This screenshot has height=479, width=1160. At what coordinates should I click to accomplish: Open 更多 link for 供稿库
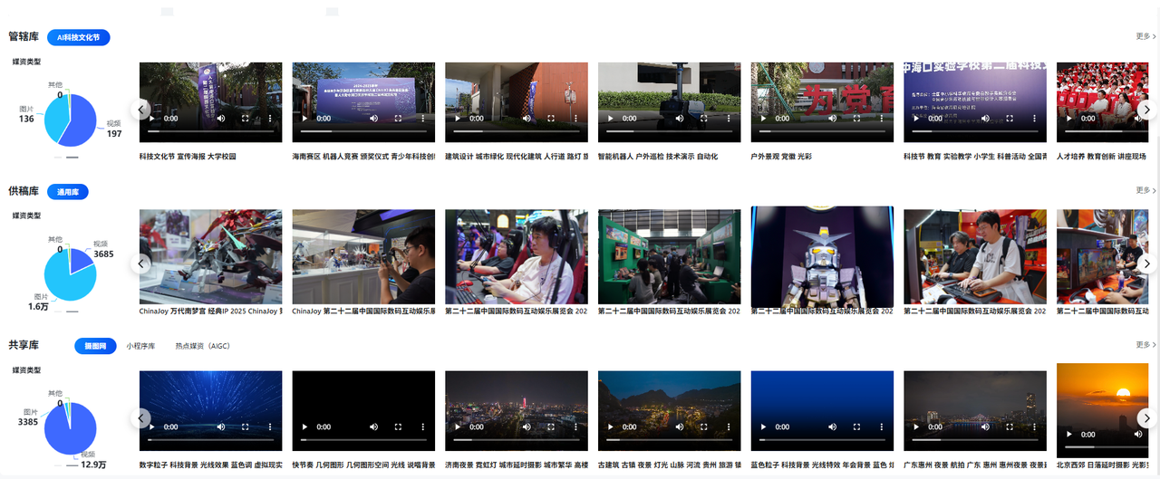(1145, 190)
